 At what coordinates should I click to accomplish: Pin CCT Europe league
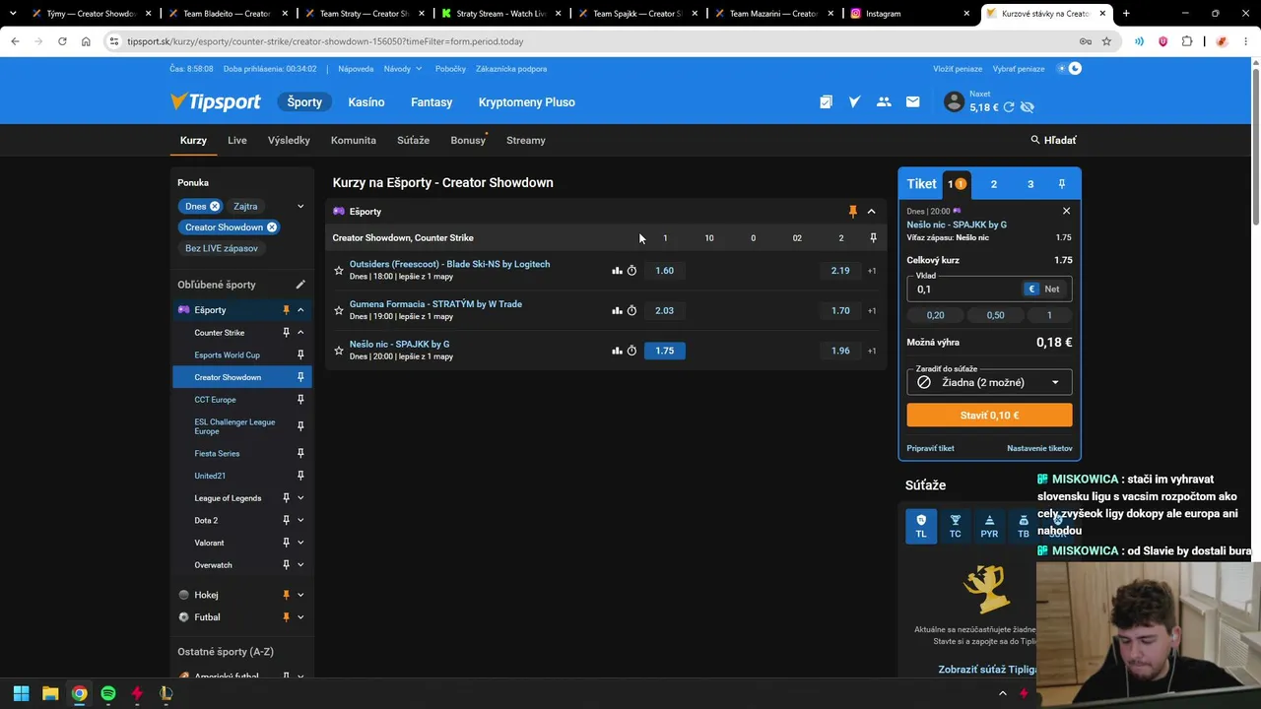300,400
